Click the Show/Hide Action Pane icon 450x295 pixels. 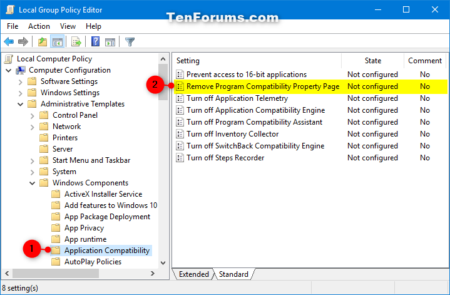[110, 42]
